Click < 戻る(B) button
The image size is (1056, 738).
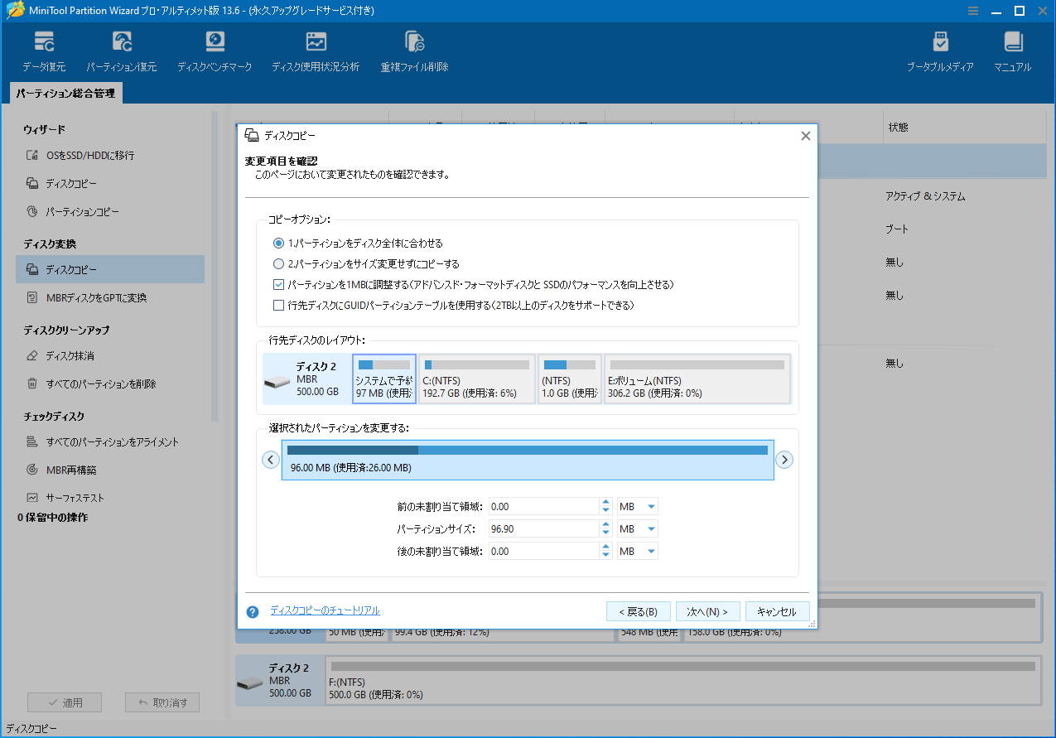tap(639, 611)
